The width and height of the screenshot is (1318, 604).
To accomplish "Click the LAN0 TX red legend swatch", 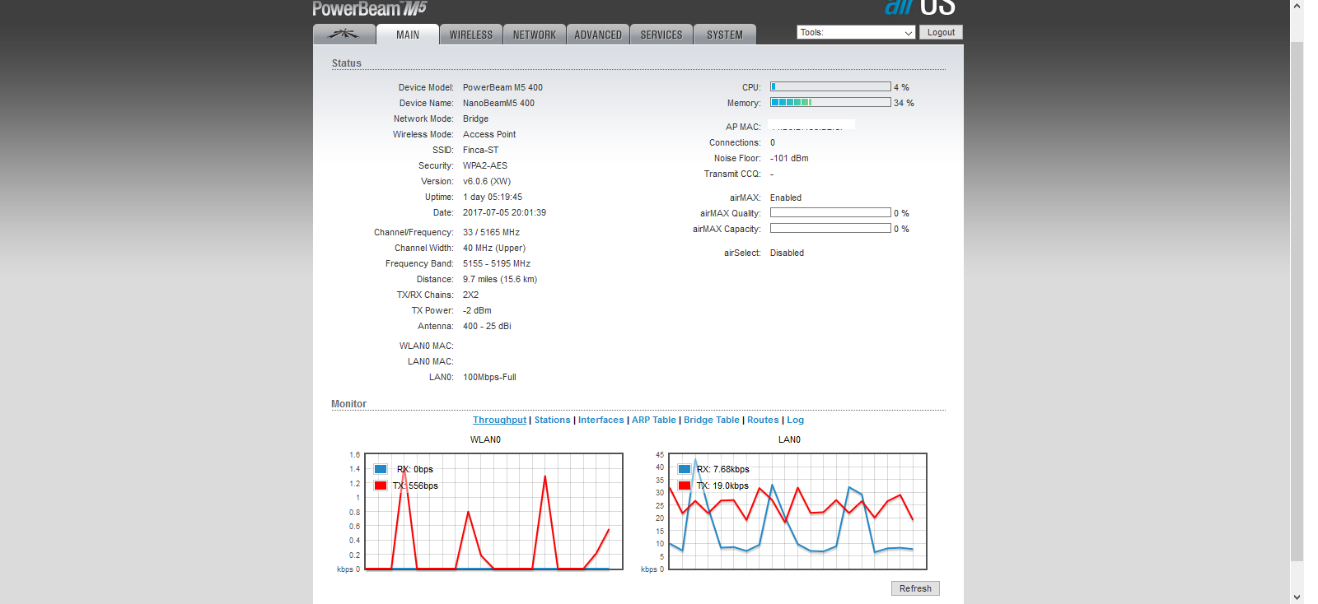I will coord(685,486).
